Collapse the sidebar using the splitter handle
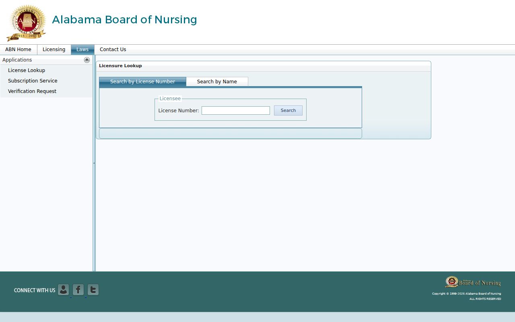 pos(94,163)
